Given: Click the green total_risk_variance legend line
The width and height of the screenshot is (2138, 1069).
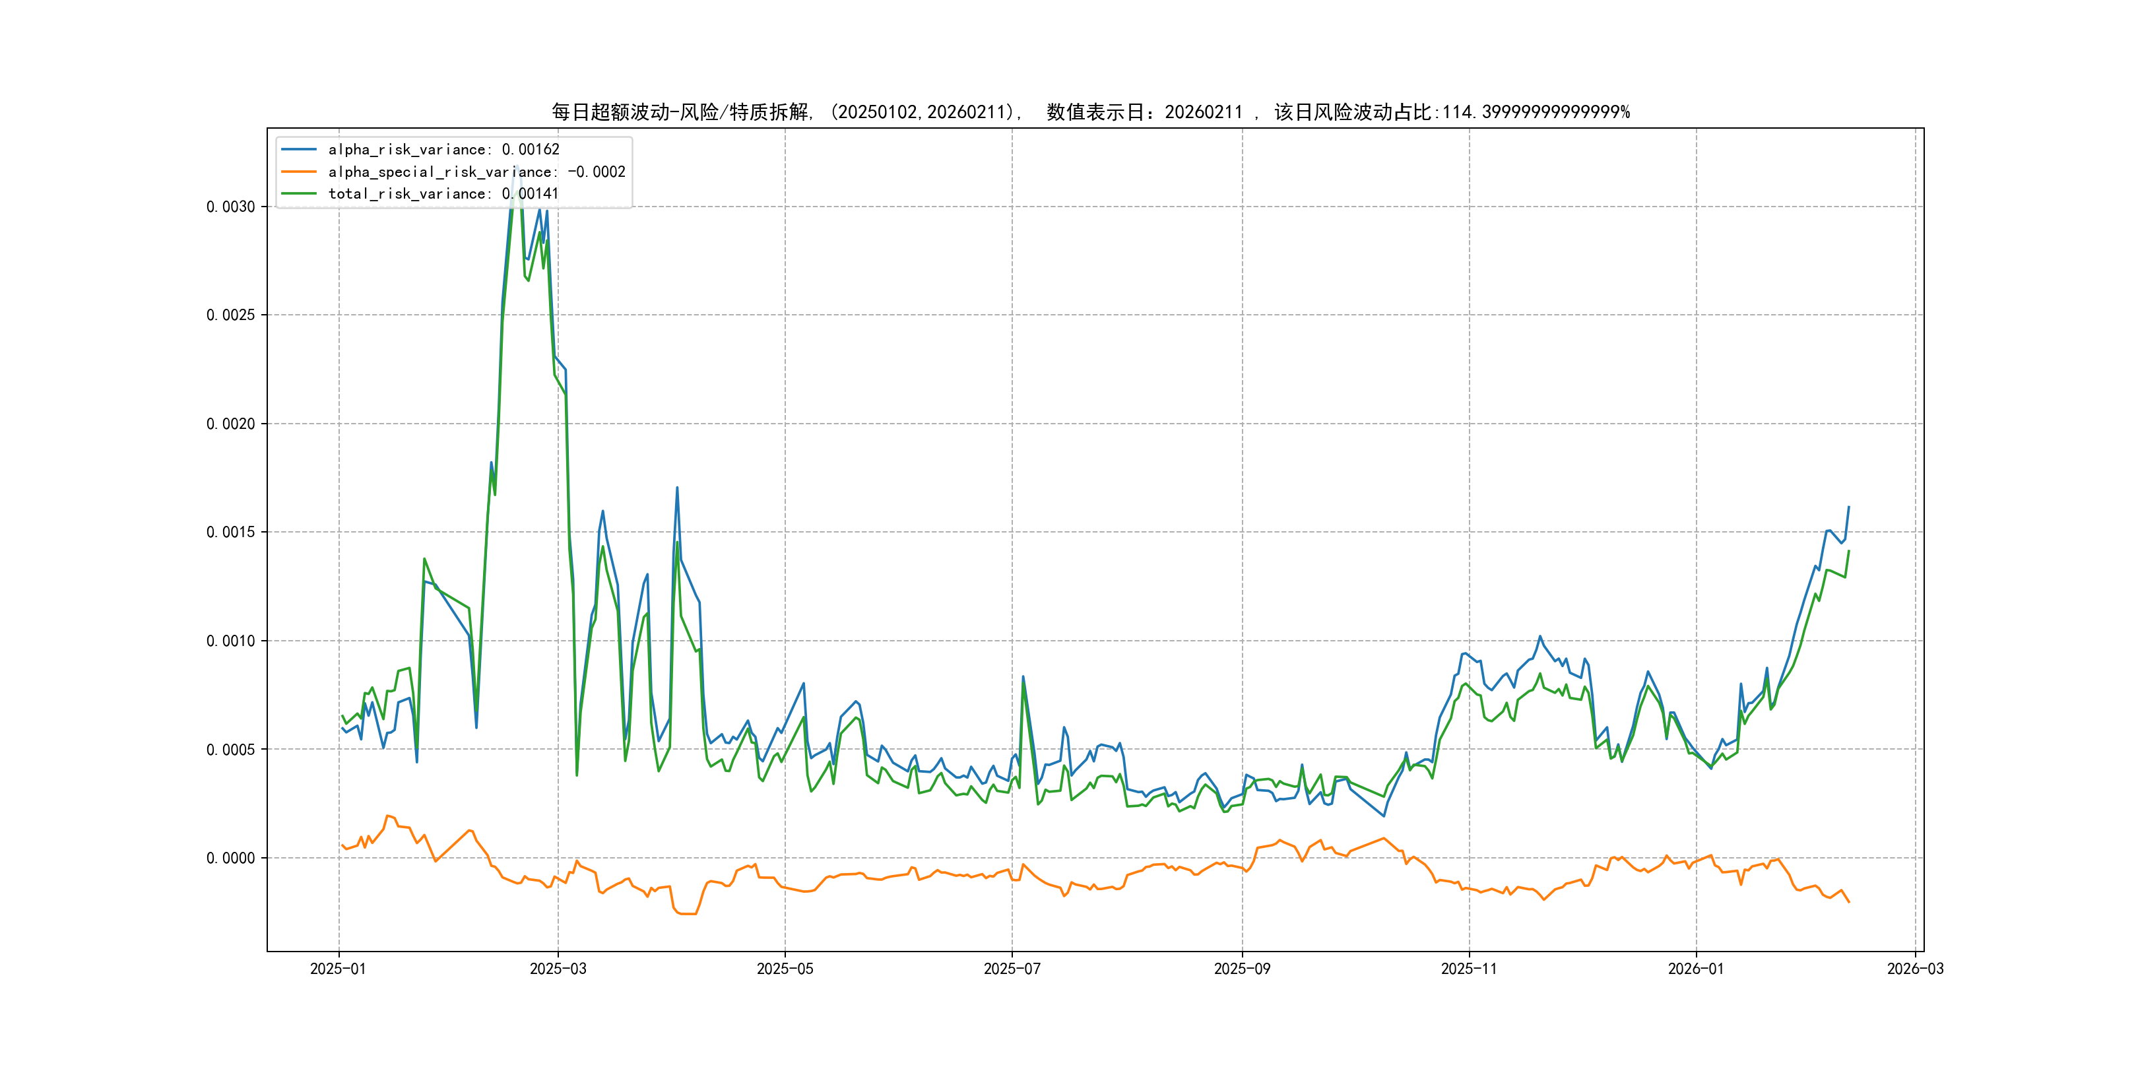Looking at the screenshot, I should 299,193.
